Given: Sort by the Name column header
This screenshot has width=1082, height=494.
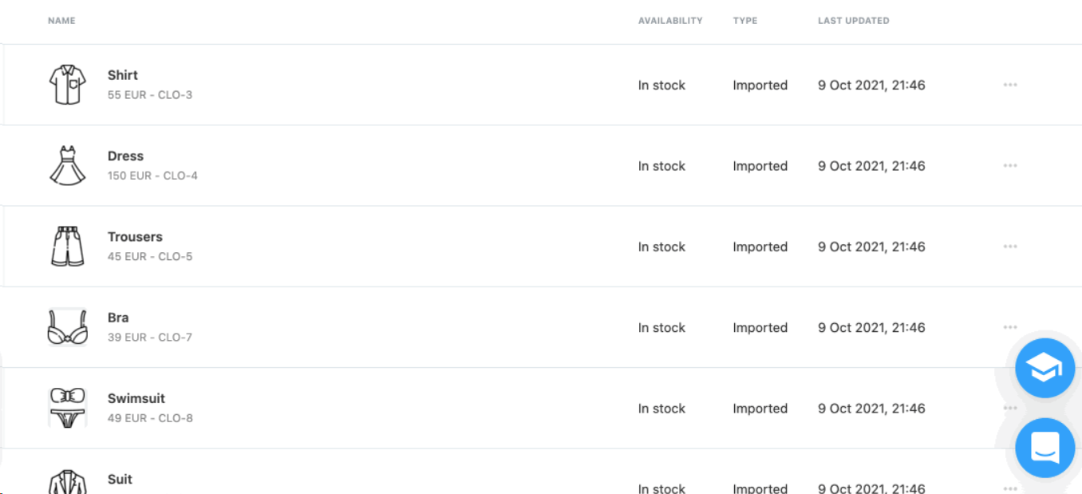Looking at the screenshot, I should 61,21.
